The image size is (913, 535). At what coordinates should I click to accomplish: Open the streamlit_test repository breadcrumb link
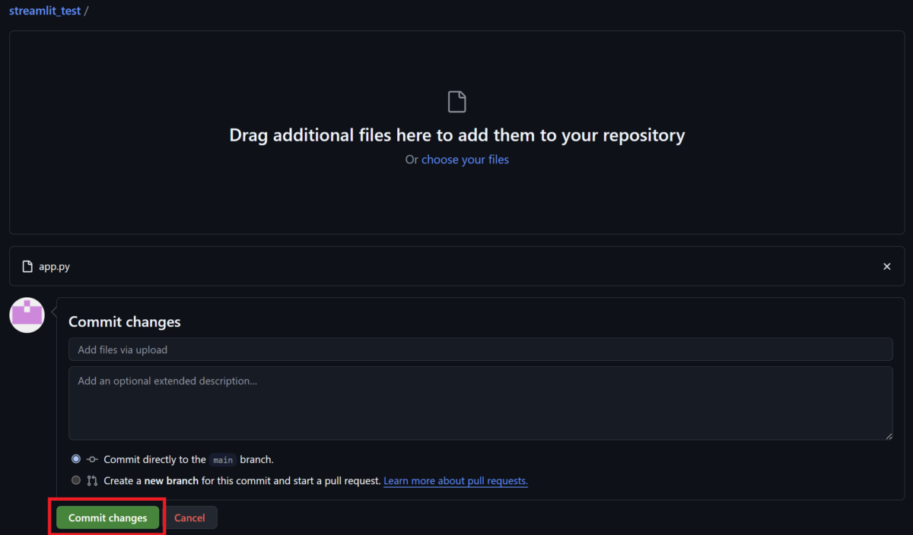45,11
